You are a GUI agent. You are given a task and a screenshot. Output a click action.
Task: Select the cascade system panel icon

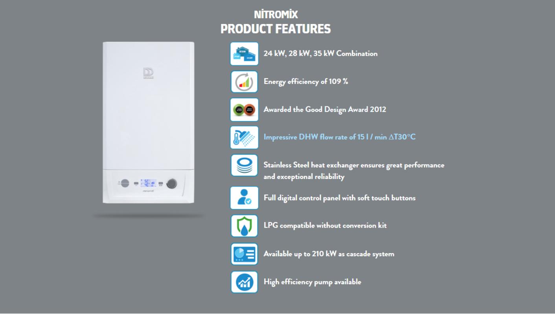[x=244, y=254]
